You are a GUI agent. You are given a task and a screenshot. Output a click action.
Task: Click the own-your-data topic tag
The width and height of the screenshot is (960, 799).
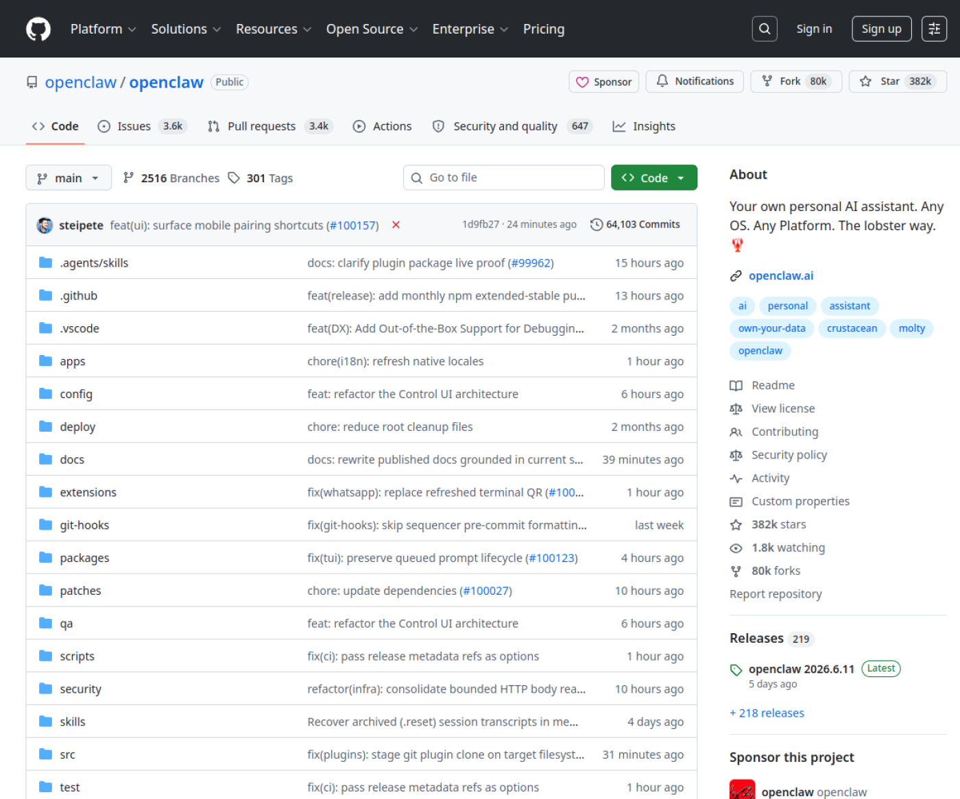[x=772, y=328]
